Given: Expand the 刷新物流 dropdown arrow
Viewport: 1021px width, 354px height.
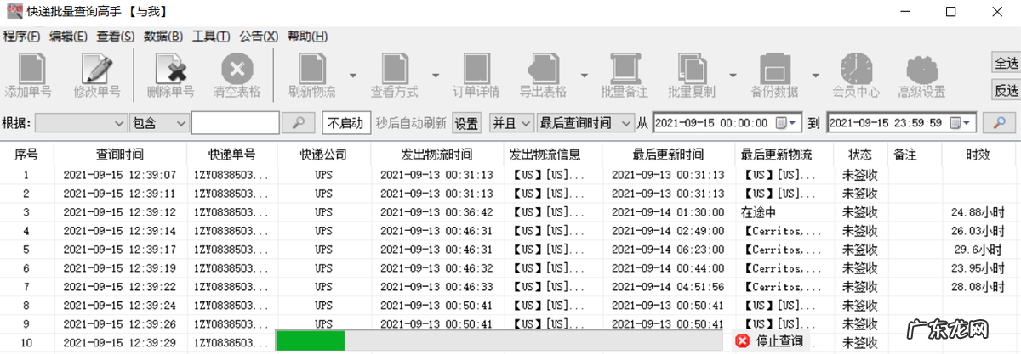Looking at the screenshot, I should pos(352,74).
